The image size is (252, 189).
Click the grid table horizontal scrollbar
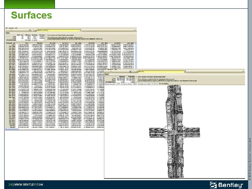55,129
